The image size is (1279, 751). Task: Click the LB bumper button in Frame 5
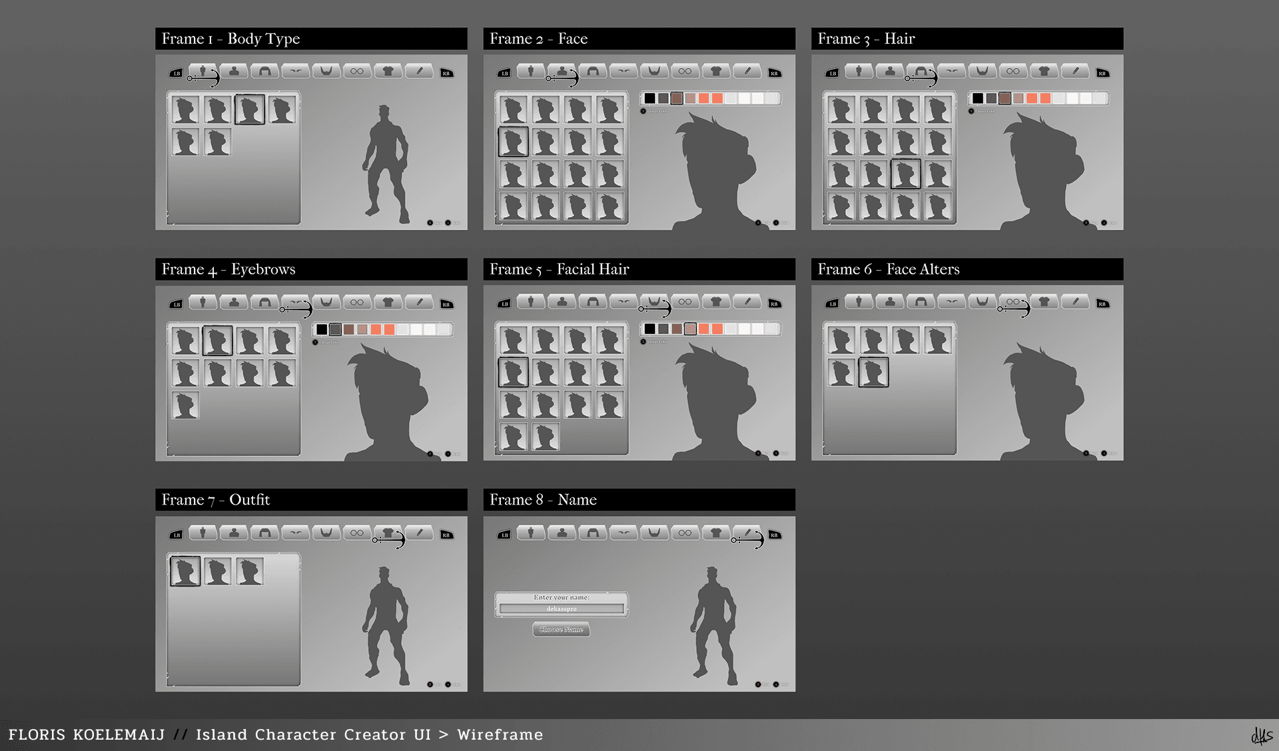[x=504, y=304]
